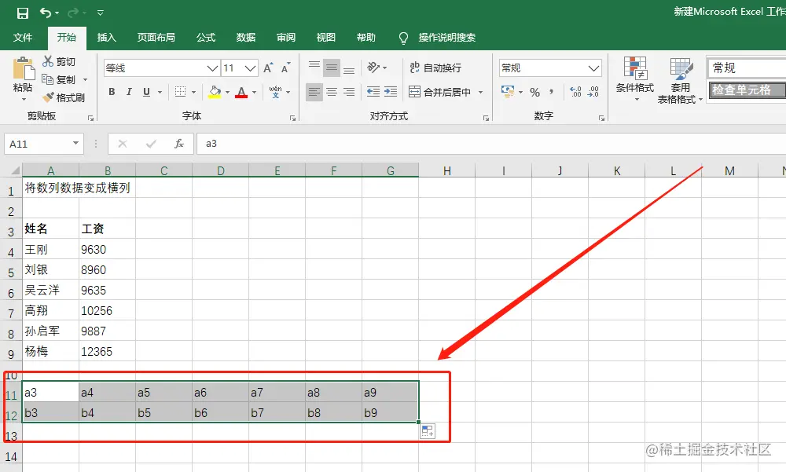The height and width of the screenshot is (472, 786).
Task: Open the underline style dropdown arrow
Action: point(160,92)
